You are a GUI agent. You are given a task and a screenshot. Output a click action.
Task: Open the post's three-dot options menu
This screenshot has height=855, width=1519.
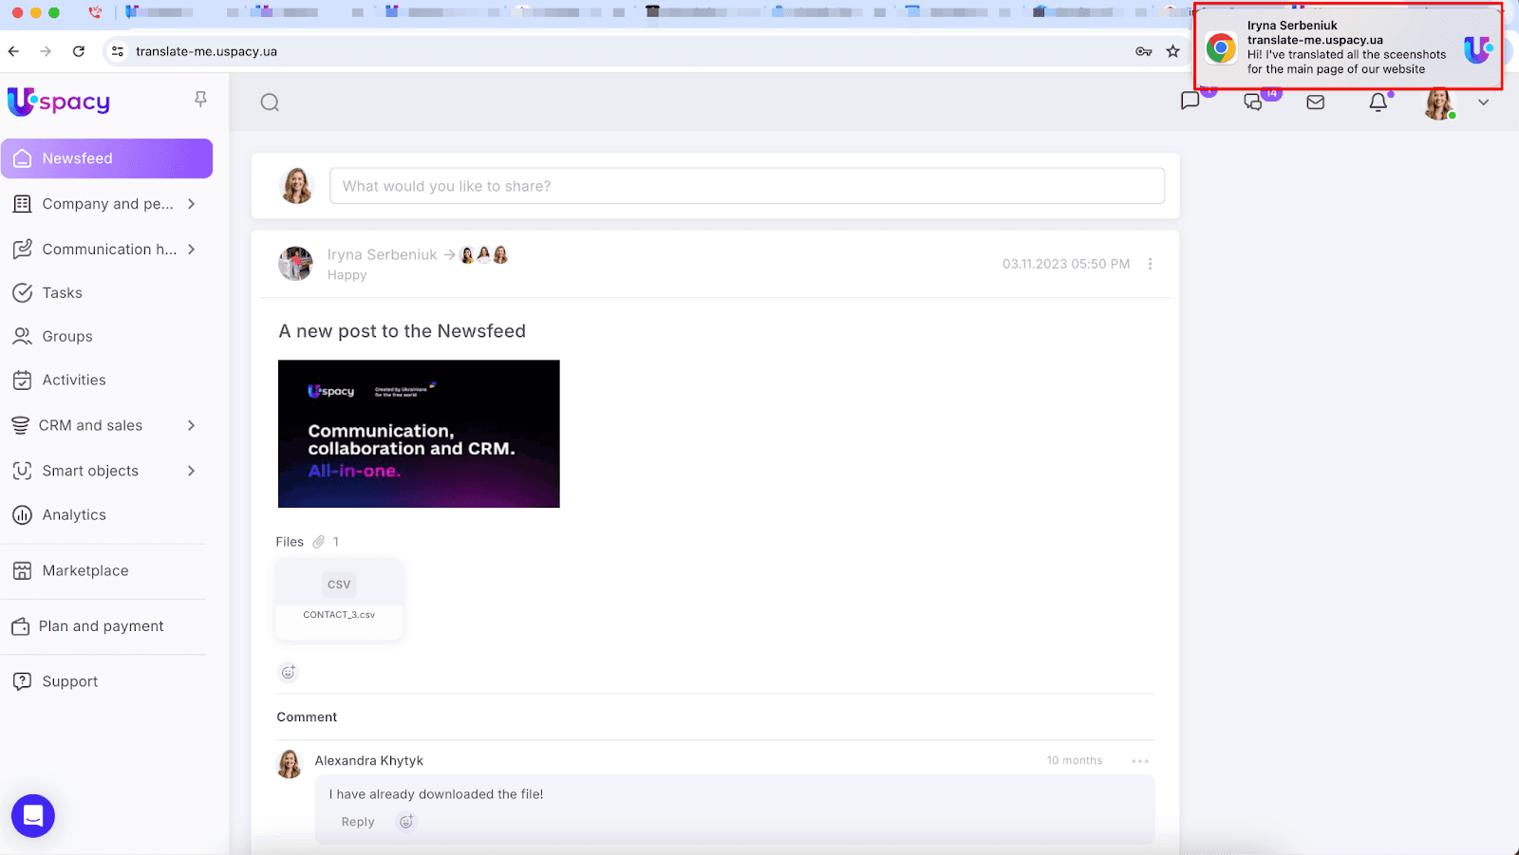coord(1150,264)
